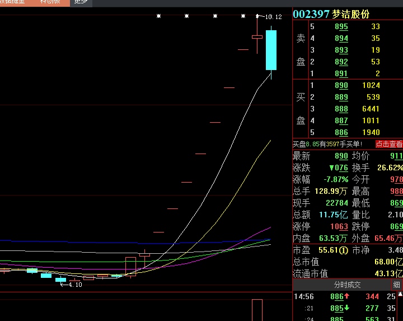
Task: Select buy level 1 price 890
Action: click(341, 86)
